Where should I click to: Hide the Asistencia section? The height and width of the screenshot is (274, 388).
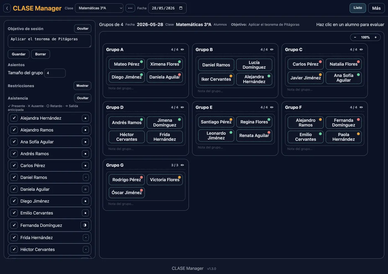pyautogui.click(x=83, y=98)
